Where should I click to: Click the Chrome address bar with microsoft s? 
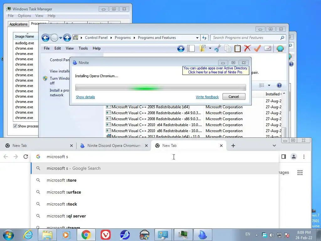point(155,157)
